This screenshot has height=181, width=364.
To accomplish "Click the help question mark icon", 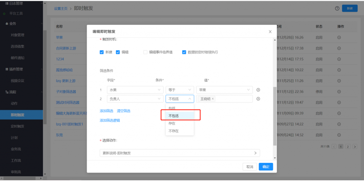I will [337, 9].
